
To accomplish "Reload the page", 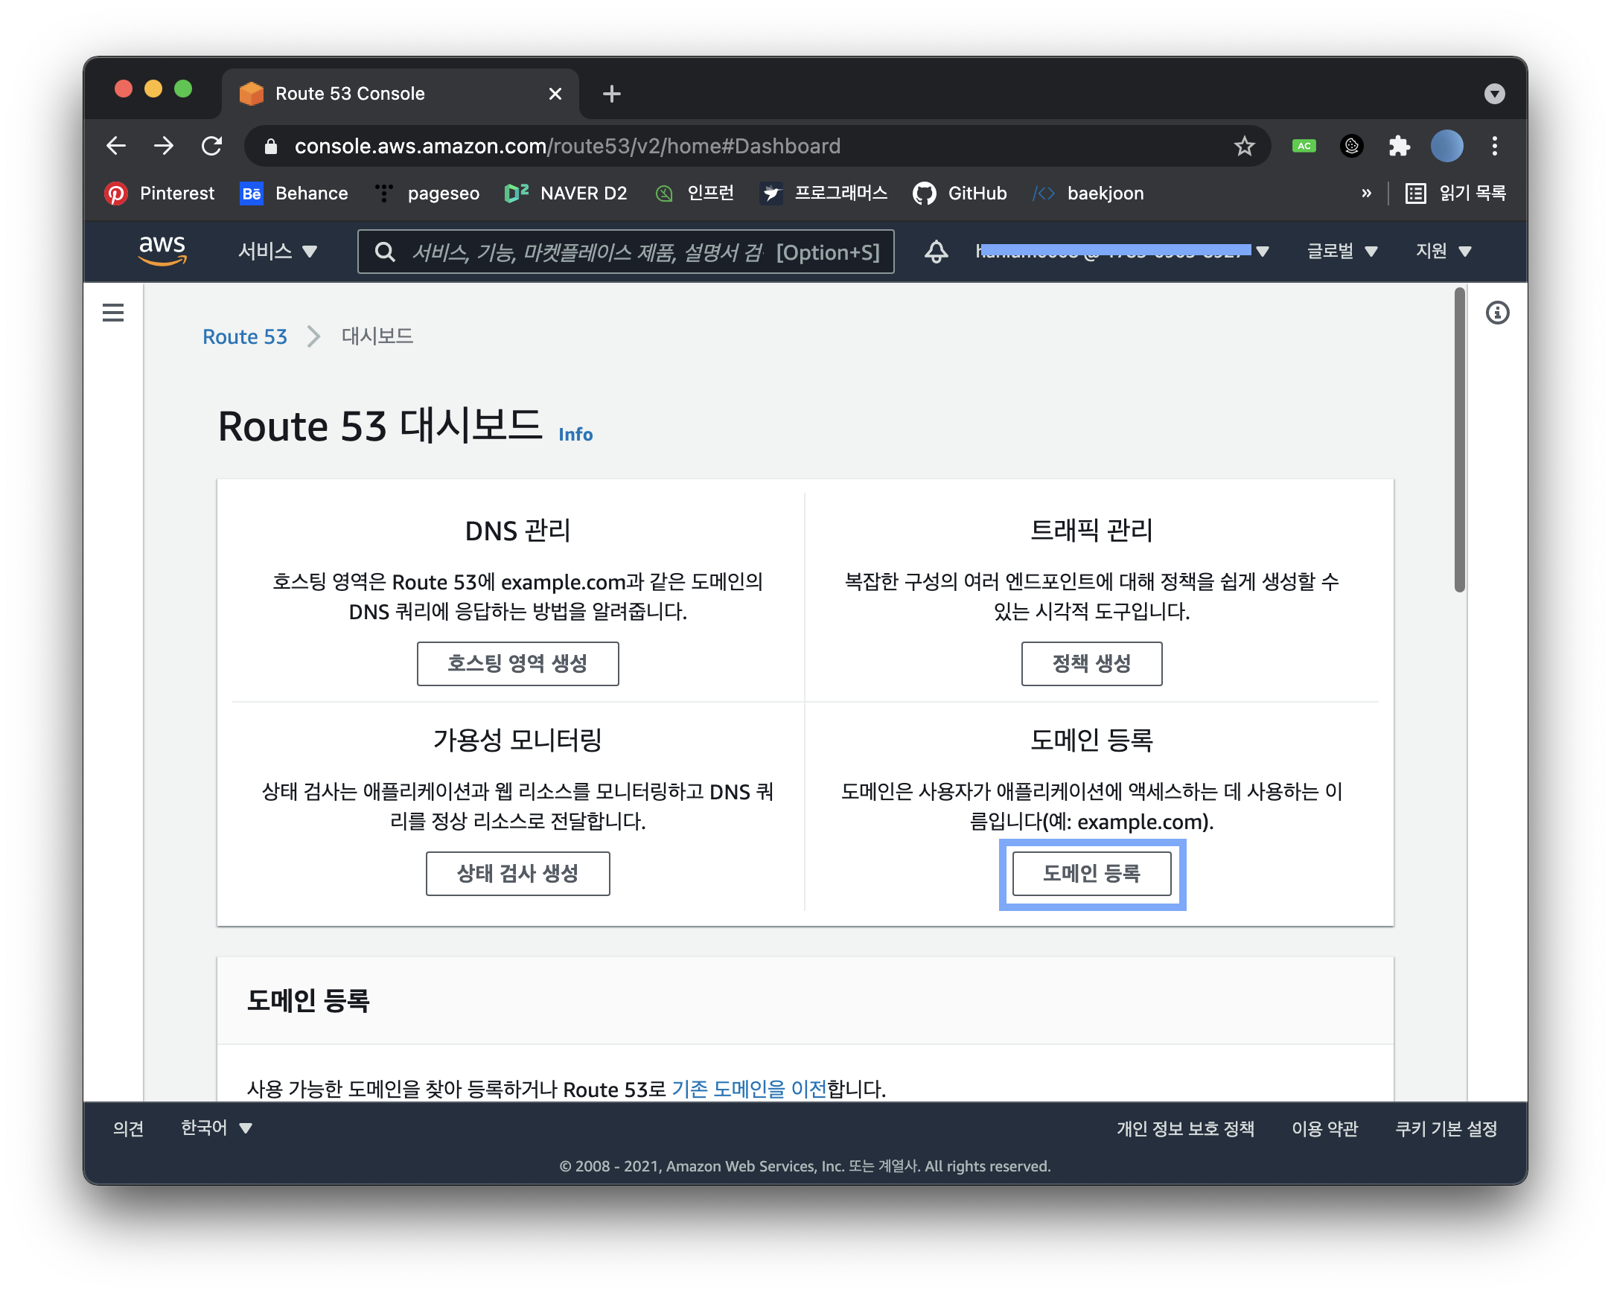I will tap(212, 146).
